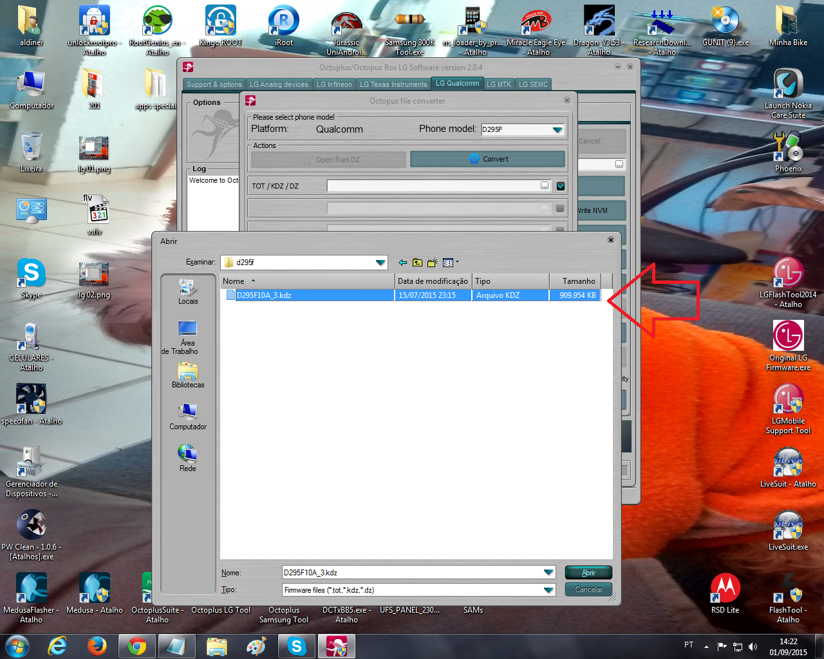Expand the Examinar folder dropdown
This screenshot has height=659, width=824.
[x=380, y=263]
